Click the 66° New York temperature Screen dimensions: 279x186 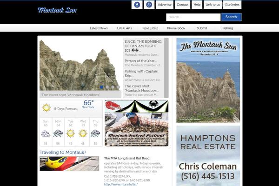[88, 104]
